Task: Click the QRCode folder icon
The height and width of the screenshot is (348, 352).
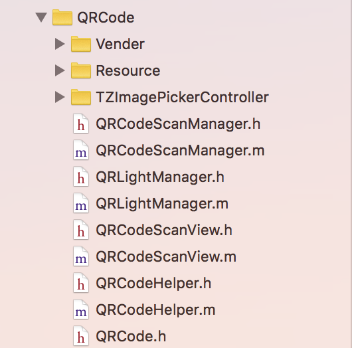Action: point(62,17)
